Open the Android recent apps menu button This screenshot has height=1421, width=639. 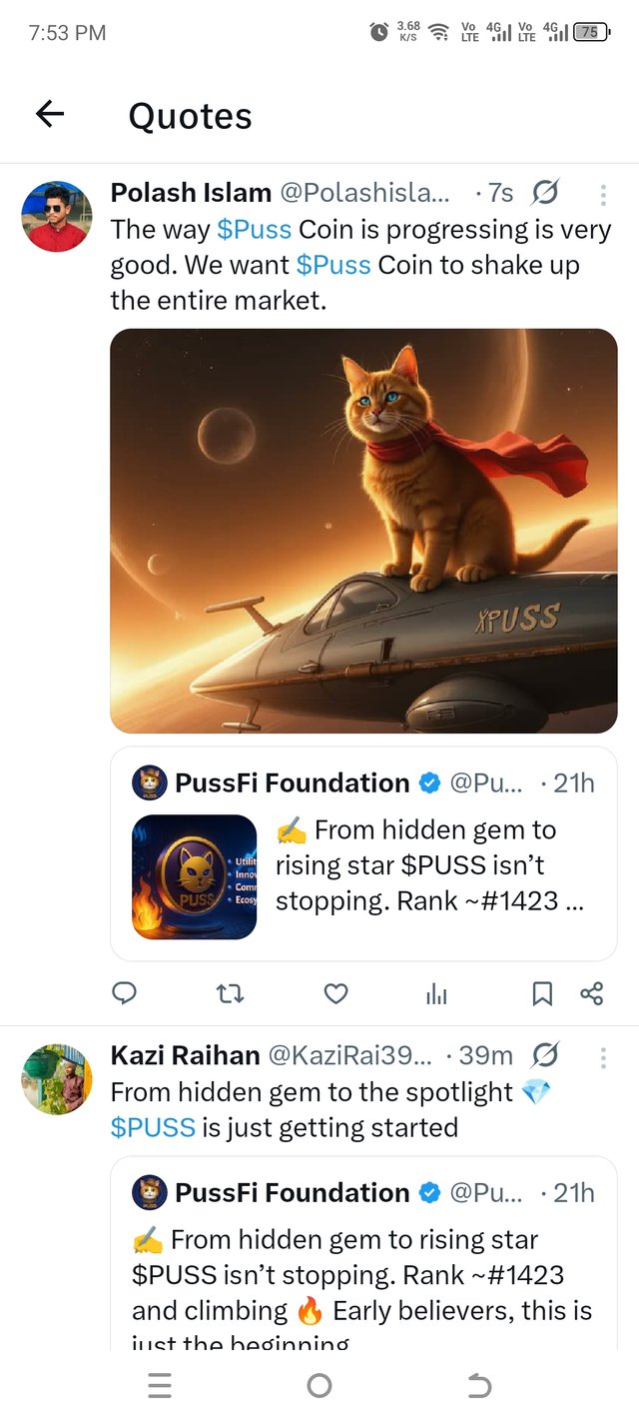coord(160,1385)
